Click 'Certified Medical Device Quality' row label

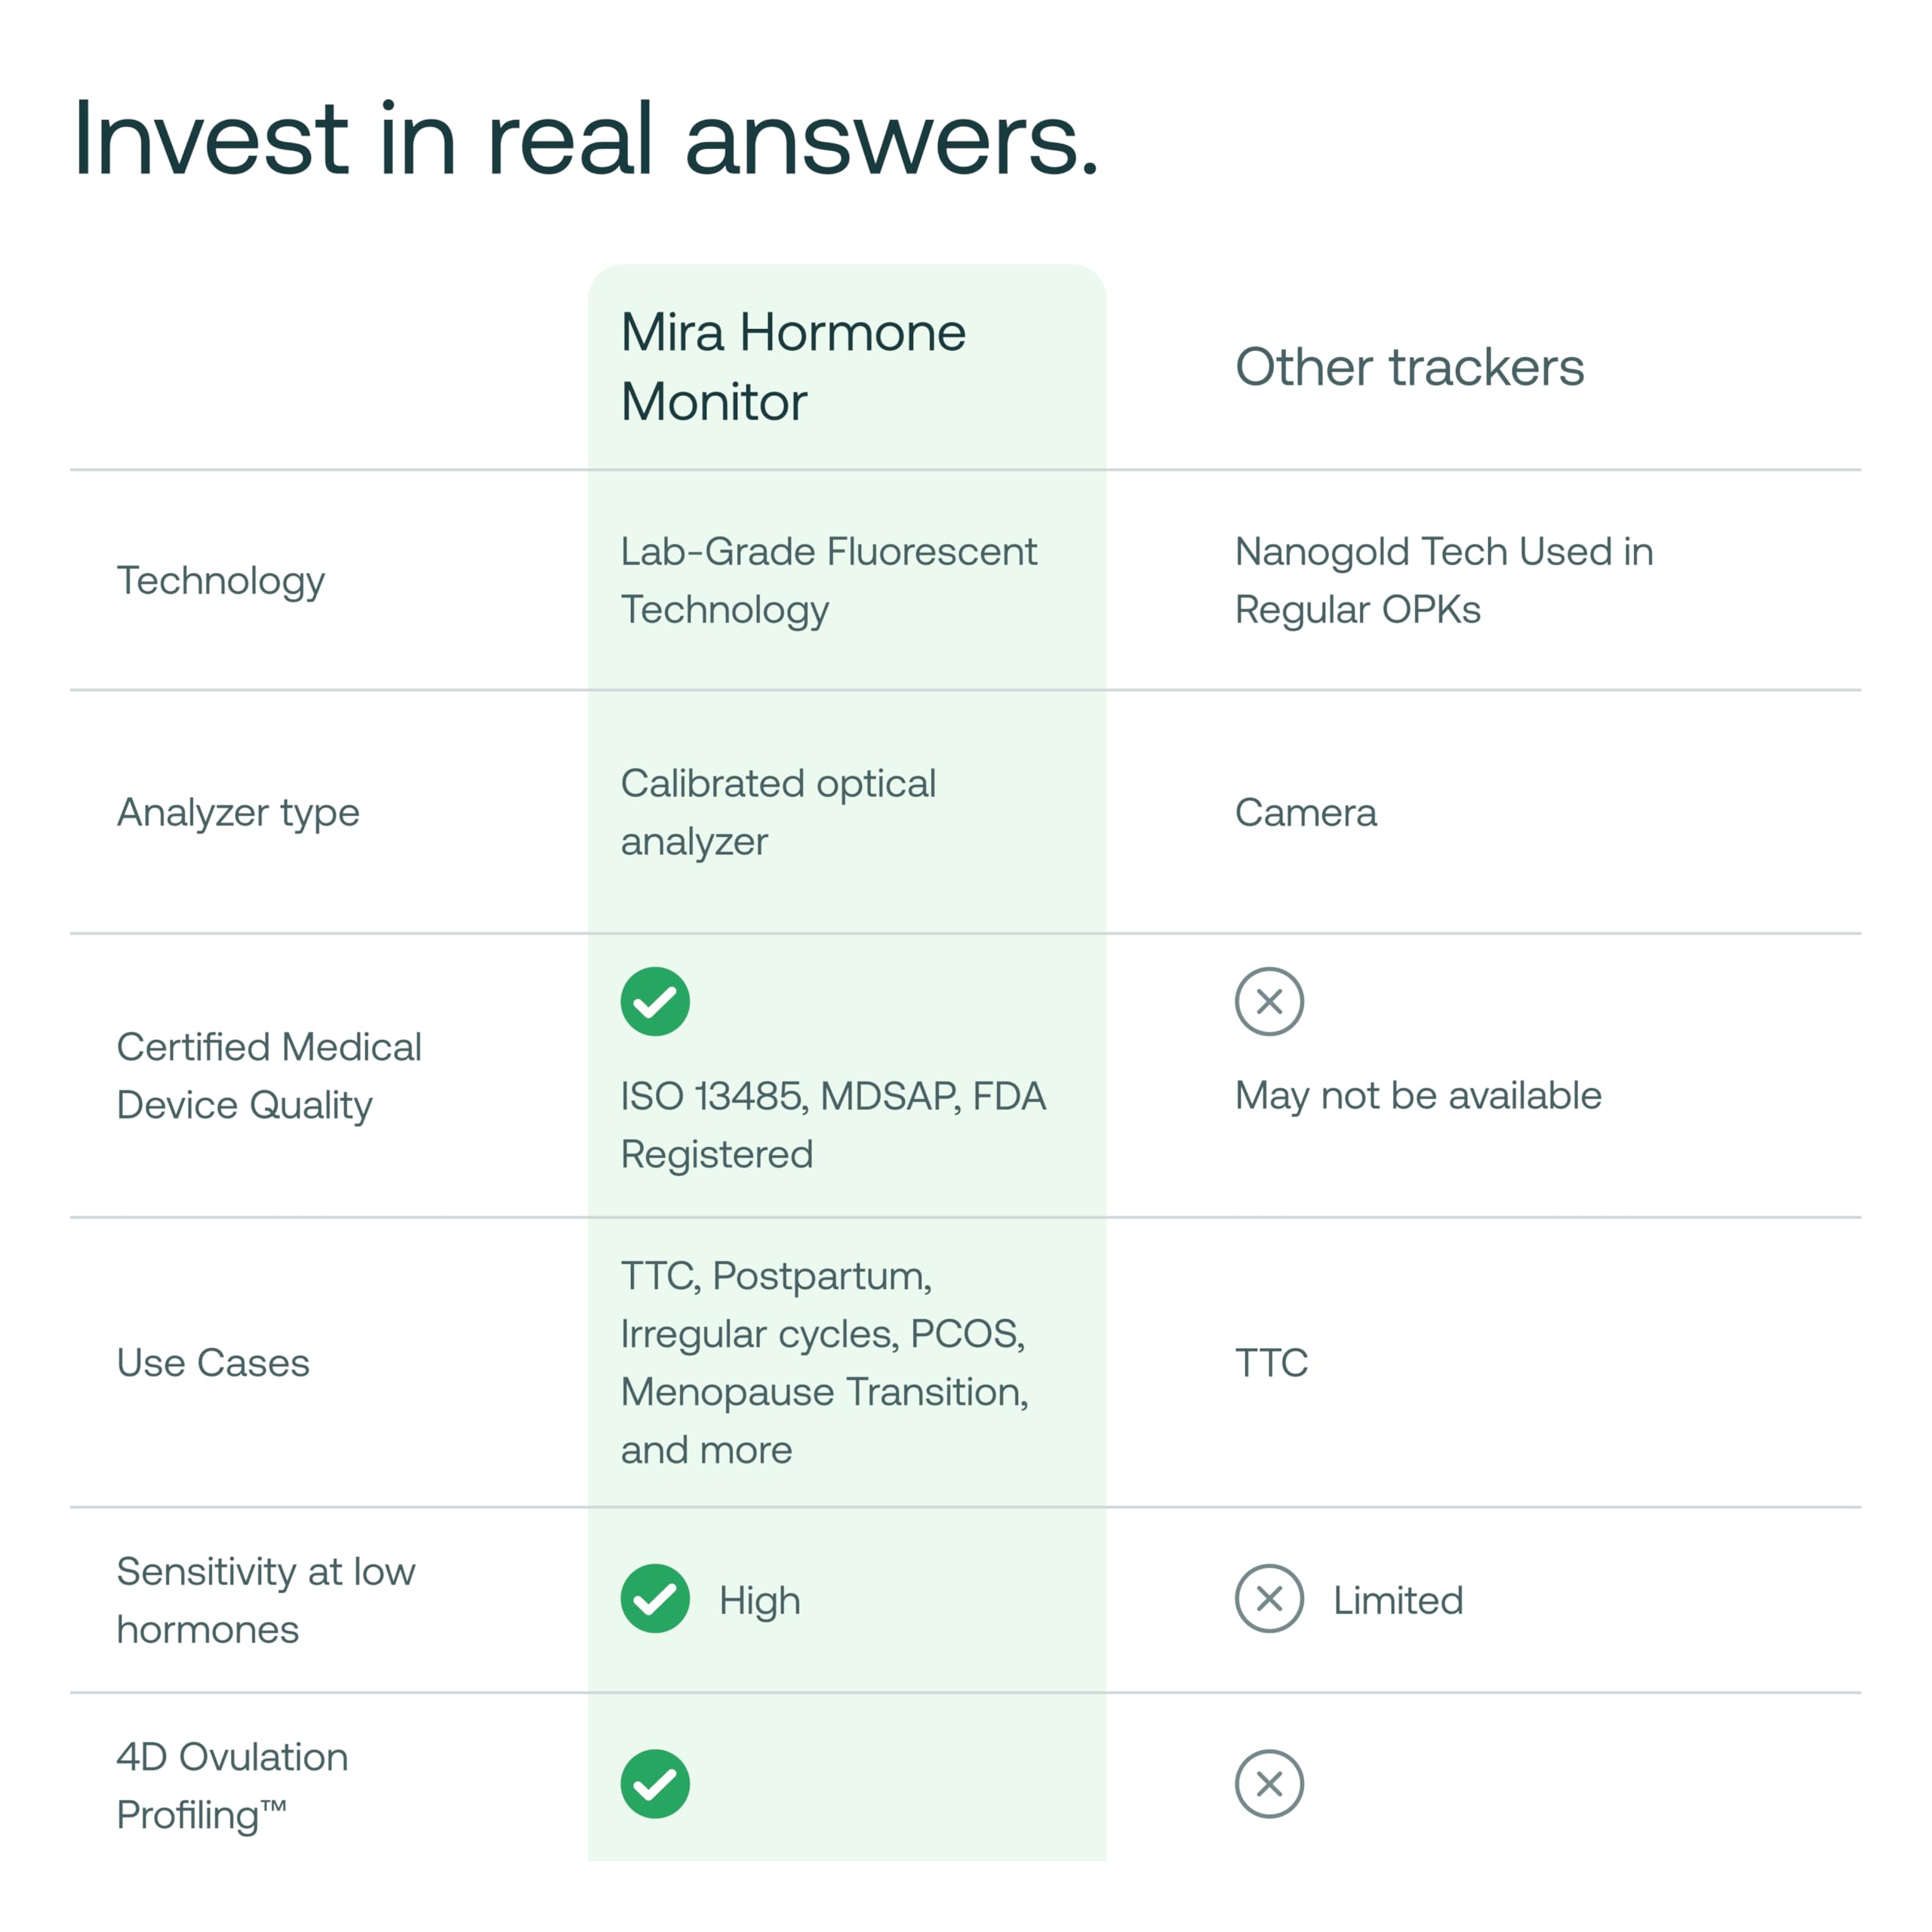[269, 1076]
